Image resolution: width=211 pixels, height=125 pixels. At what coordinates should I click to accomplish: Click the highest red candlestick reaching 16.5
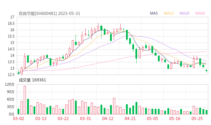98,27
